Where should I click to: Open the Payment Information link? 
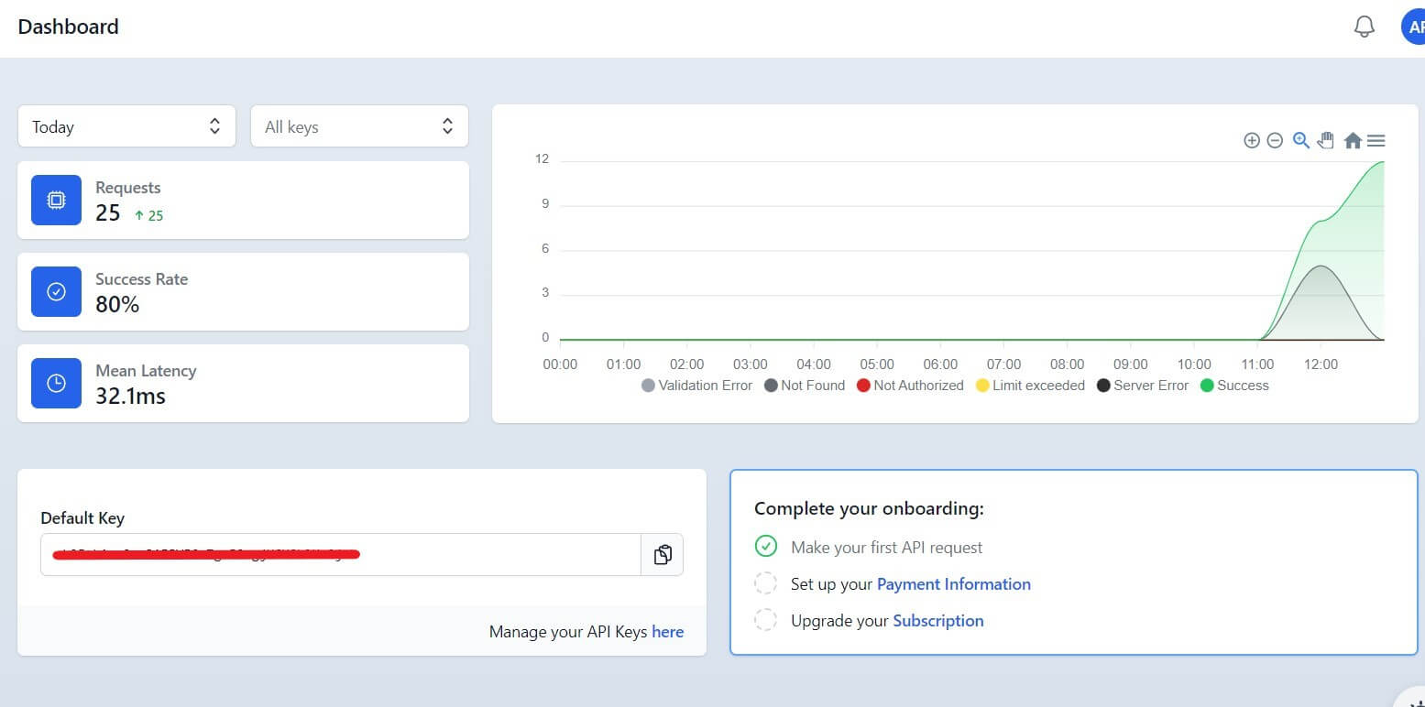coord(953,584)
